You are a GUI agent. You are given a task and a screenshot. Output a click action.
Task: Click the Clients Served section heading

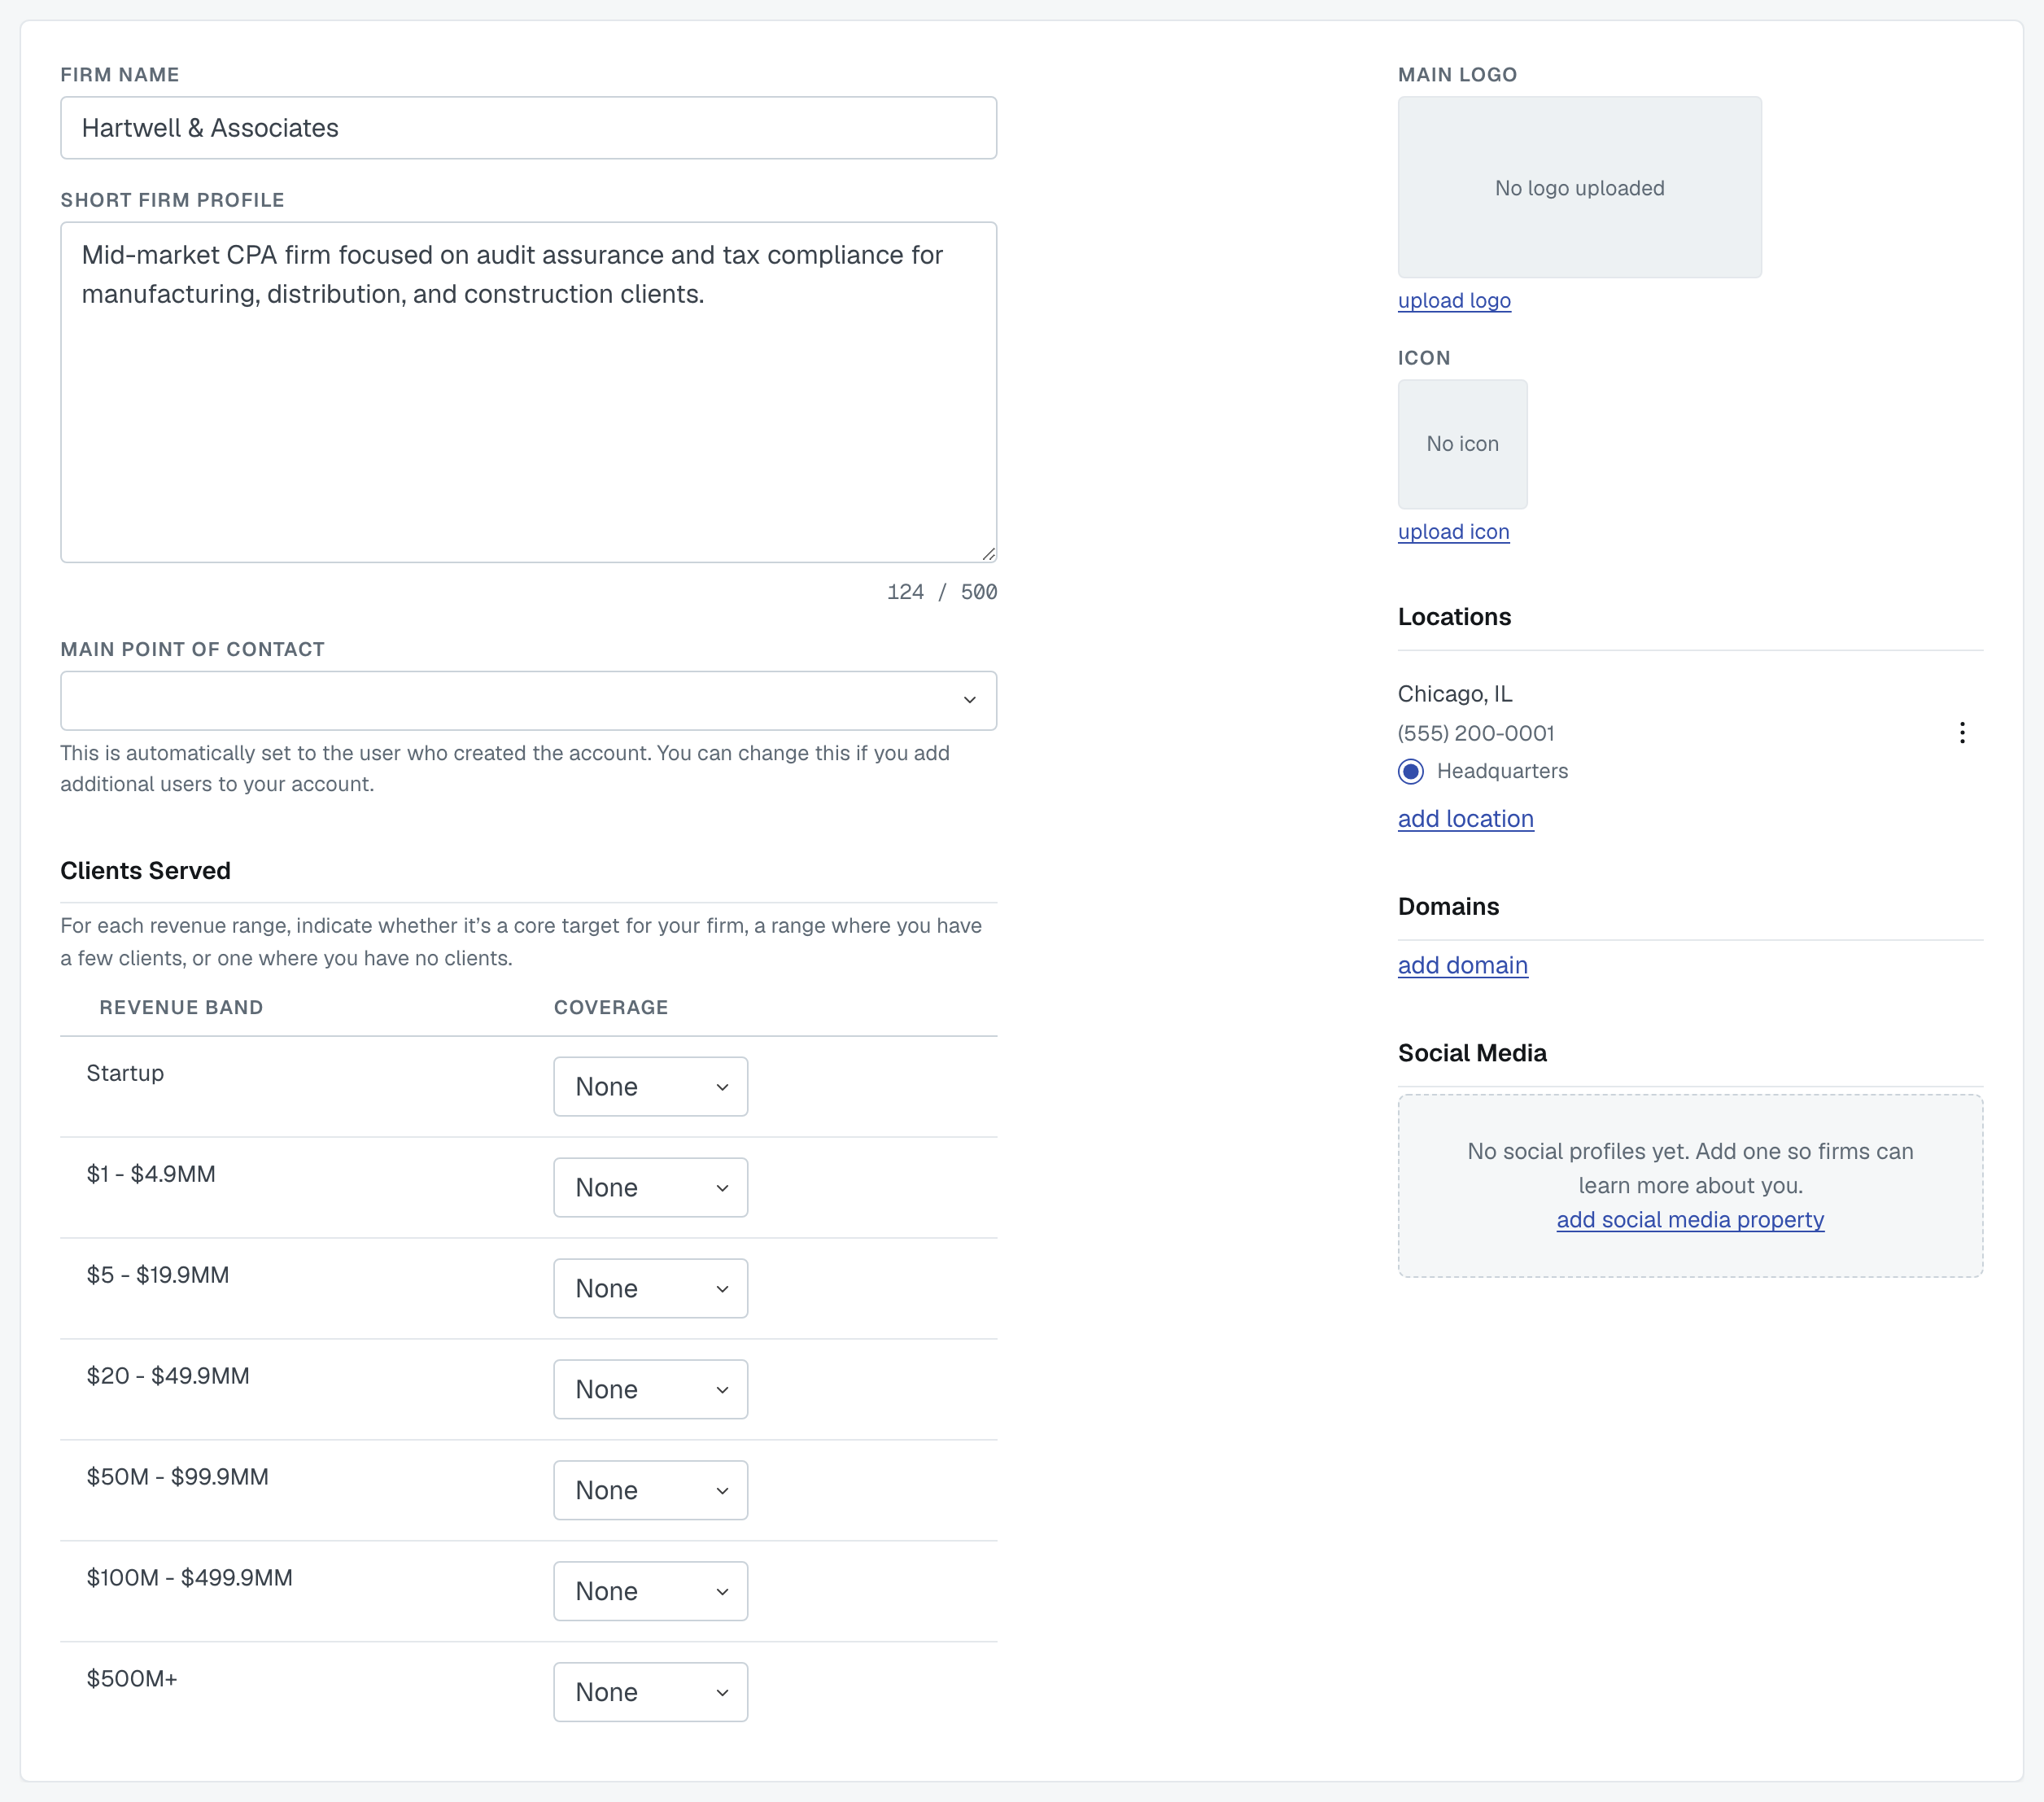(145, 871)
